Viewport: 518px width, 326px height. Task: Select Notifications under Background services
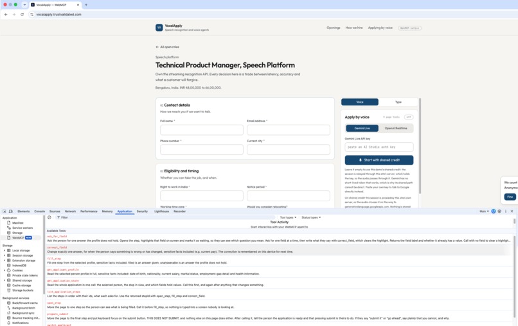coord(21,323)
